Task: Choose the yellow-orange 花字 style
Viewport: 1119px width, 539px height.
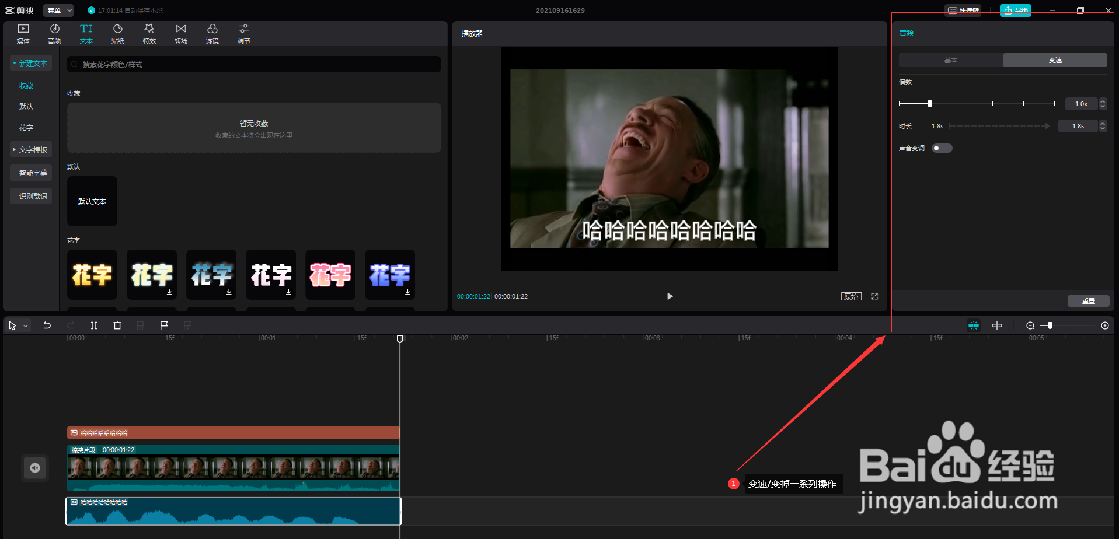Action: [x=92, y=275]
